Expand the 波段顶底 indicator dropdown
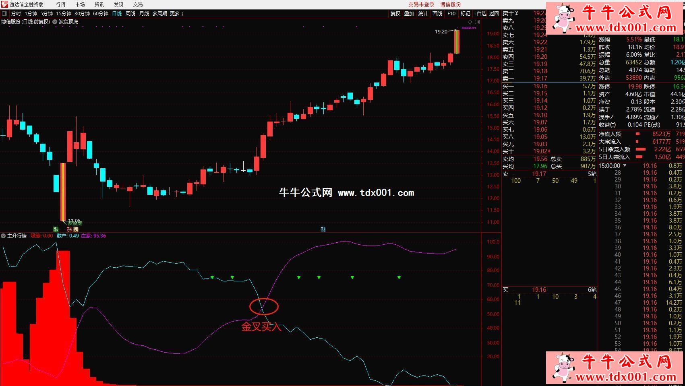 [55, 22]
